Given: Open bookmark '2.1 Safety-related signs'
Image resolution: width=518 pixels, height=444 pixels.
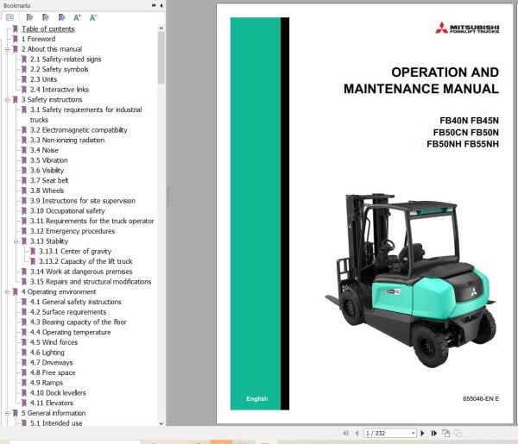Looking at the screenshot, I should (66, 59).
